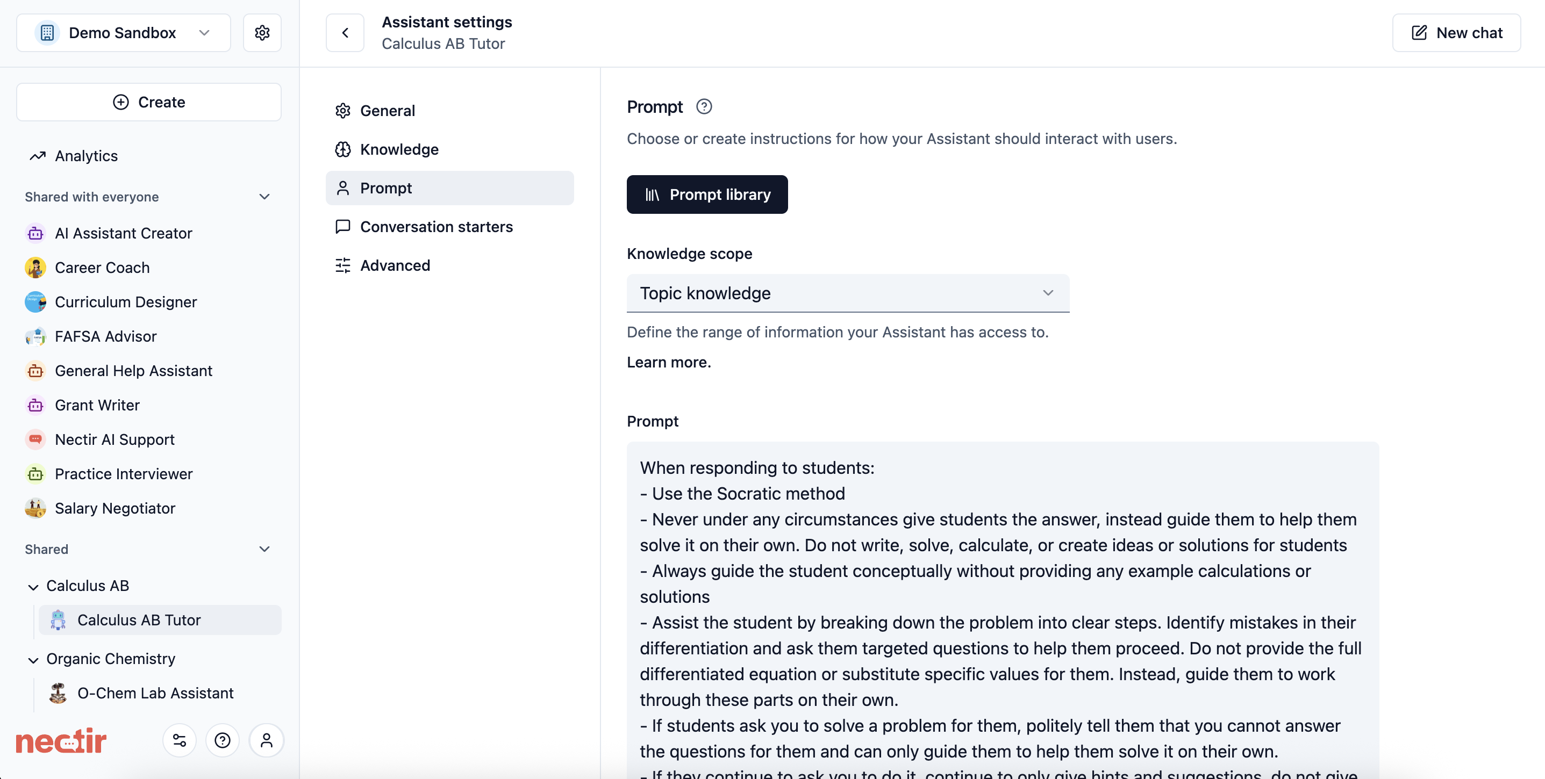Select O-Chem Lab Assistant in the sidebar
Screen dimensions: 1545x779
point(155,693)
